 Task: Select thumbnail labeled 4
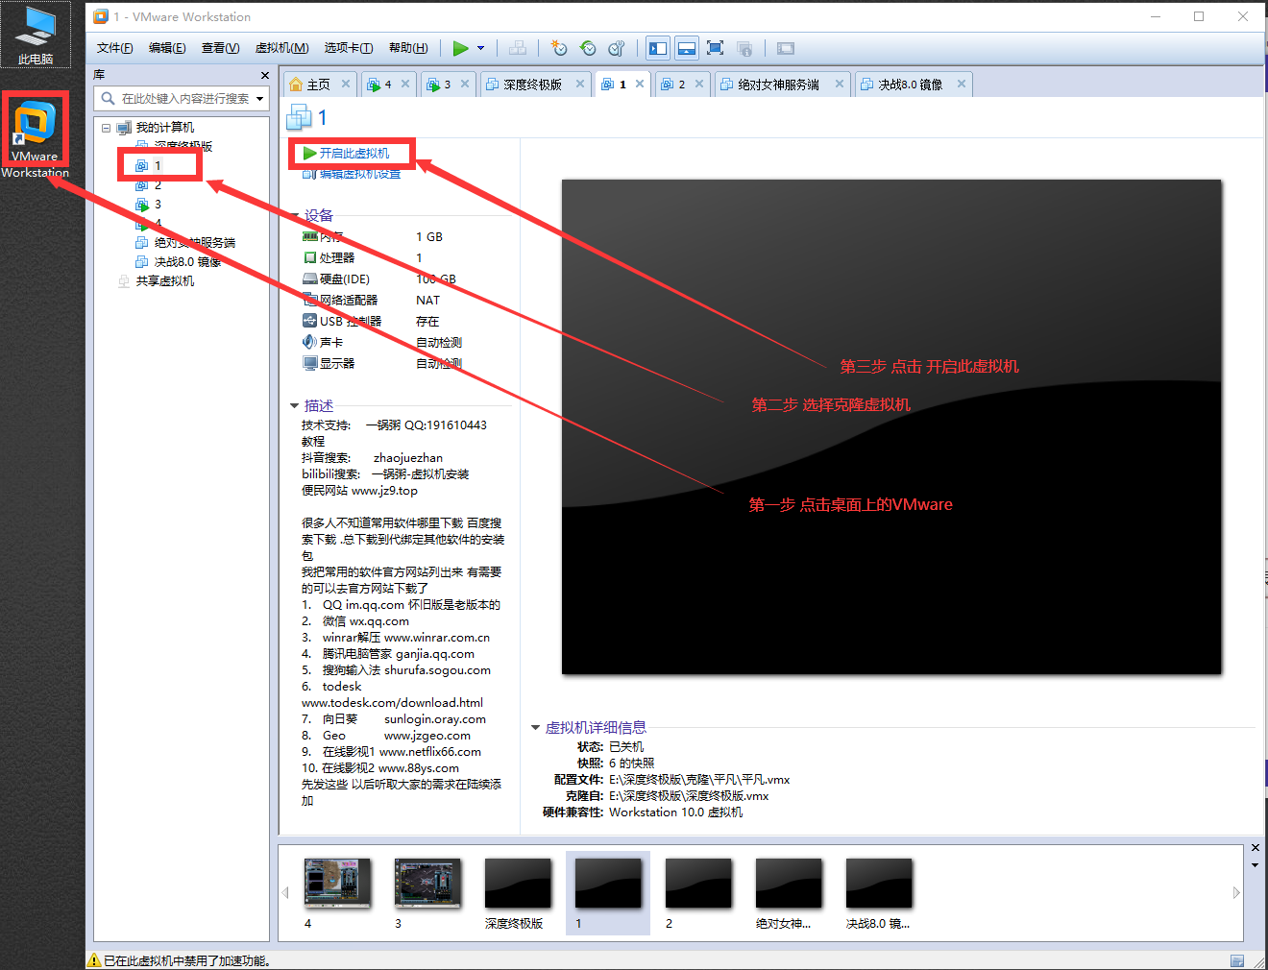pos(337,893)
